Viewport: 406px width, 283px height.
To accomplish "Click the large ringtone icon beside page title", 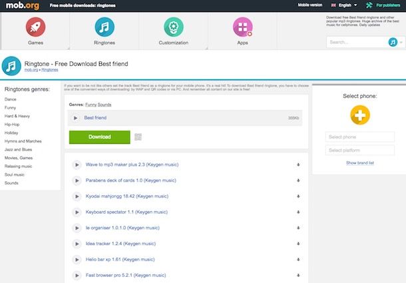I will click(11, 66).
